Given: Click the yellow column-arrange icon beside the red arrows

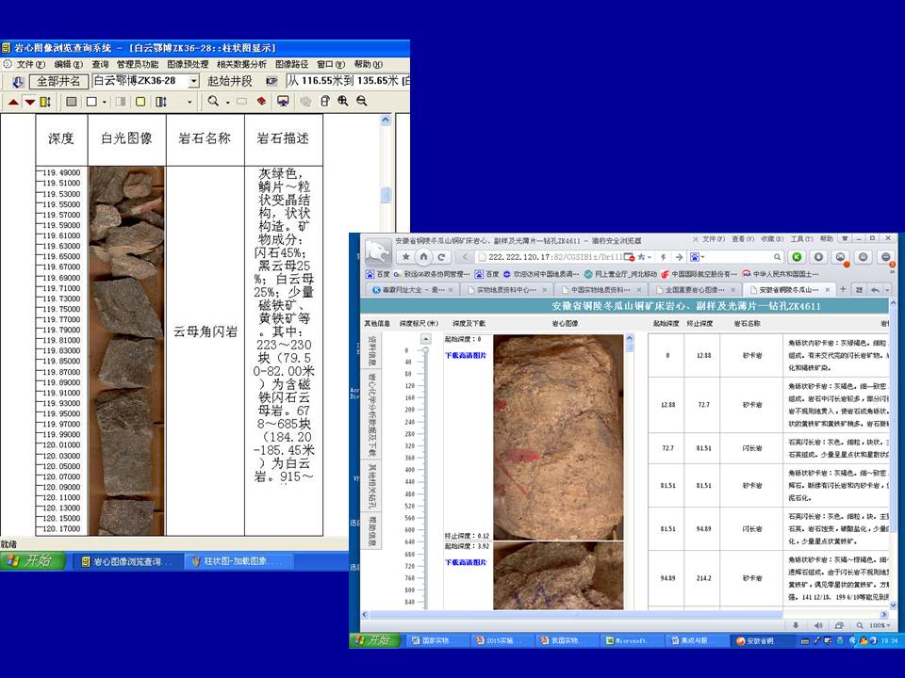Looking at the screenshot, I should 45,102.
